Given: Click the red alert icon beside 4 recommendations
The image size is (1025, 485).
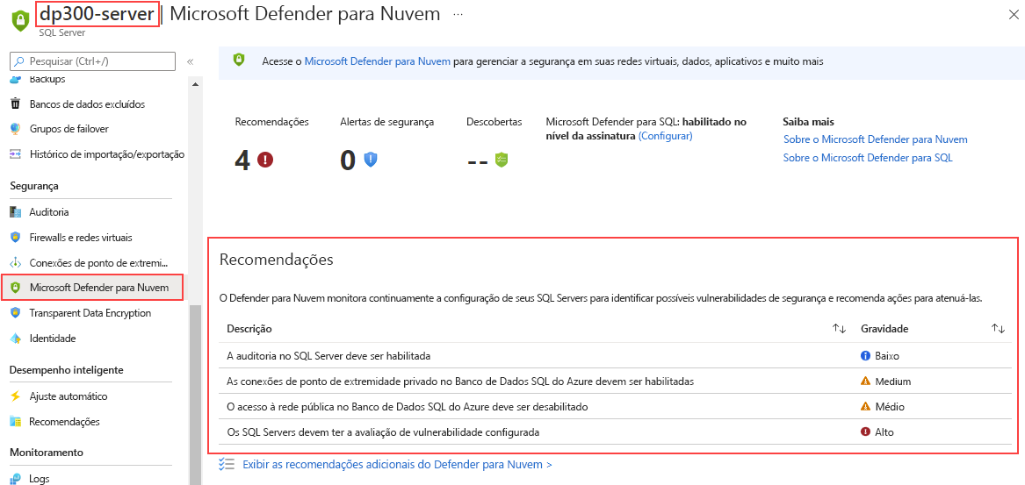Looking at the screenshot, I should point(264,160).
